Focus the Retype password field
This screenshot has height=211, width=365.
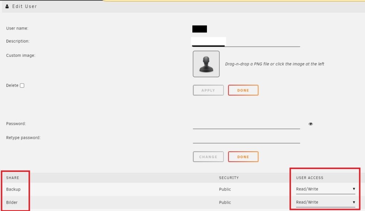tap(246, 138)
